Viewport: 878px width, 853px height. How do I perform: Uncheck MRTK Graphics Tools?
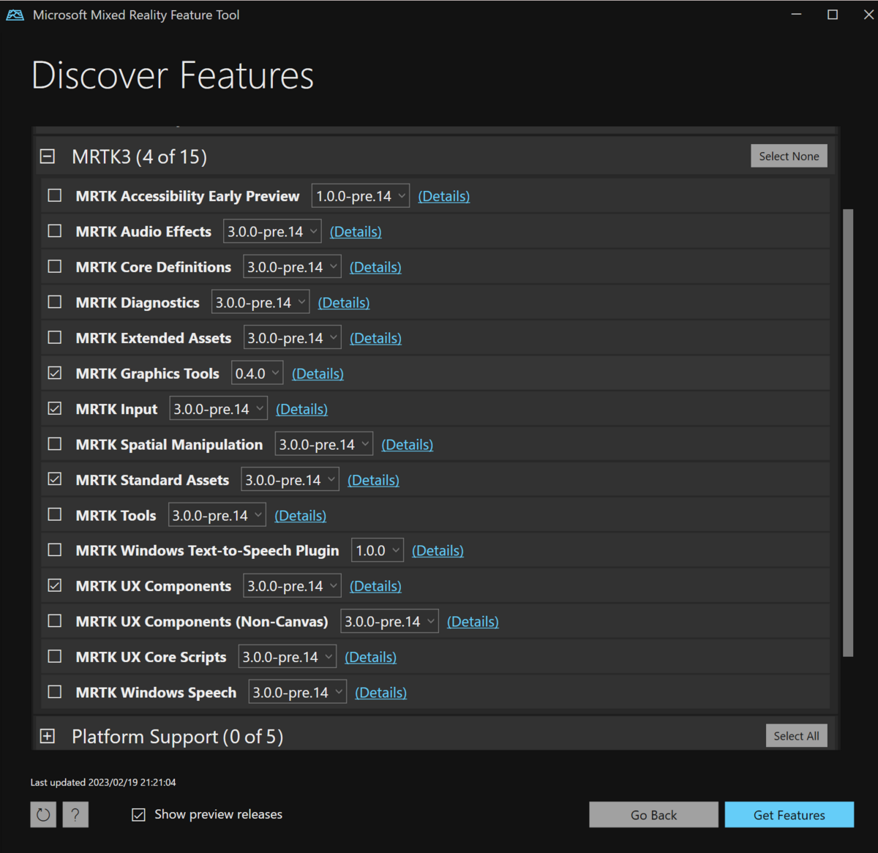coord(55,373)
